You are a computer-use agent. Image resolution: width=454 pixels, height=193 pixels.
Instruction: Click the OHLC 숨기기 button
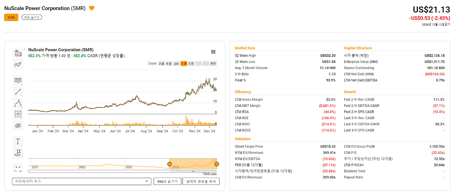(x=167, y=181)
